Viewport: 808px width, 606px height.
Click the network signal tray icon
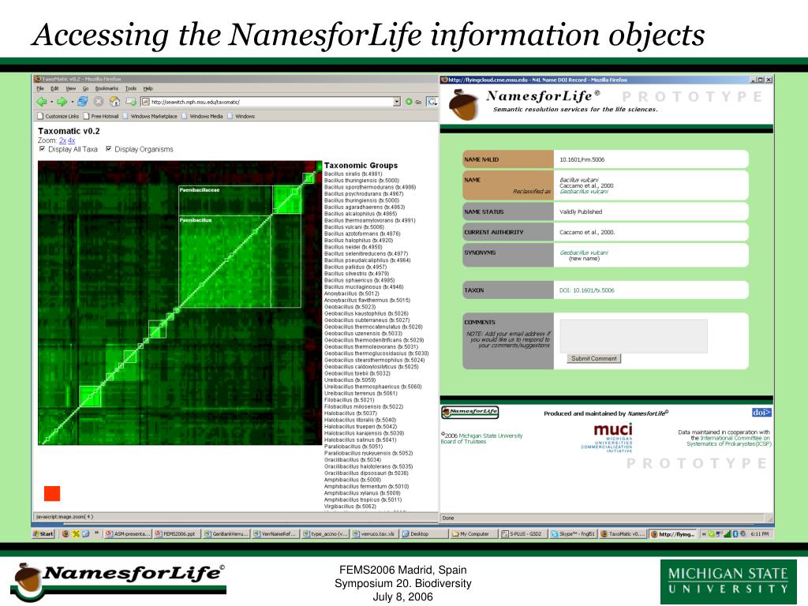pyautogui.click(x=728, y=534)
